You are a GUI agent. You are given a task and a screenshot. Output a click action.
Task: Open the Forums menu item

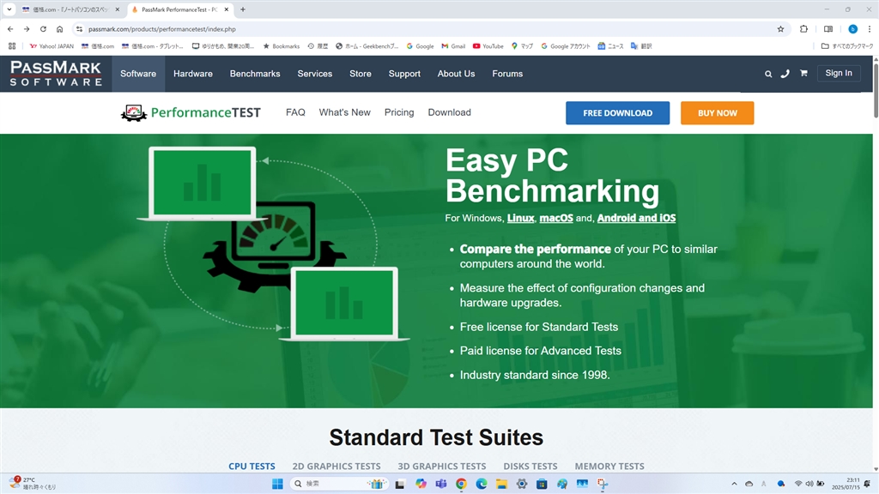[x=507, y=74]
